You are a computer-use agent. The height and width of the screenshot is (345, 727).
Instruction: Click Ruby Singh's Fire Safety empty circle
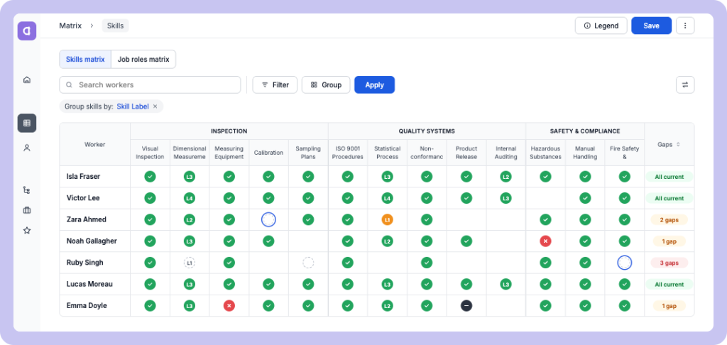[625, 263]
